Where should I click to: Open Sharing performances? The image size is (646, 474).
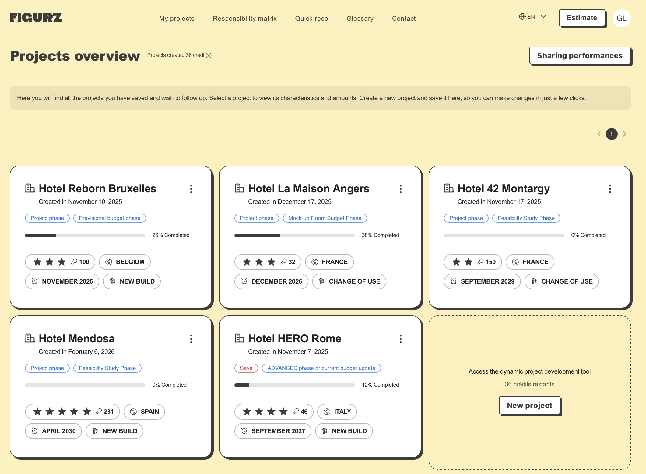tap(580, 55)
